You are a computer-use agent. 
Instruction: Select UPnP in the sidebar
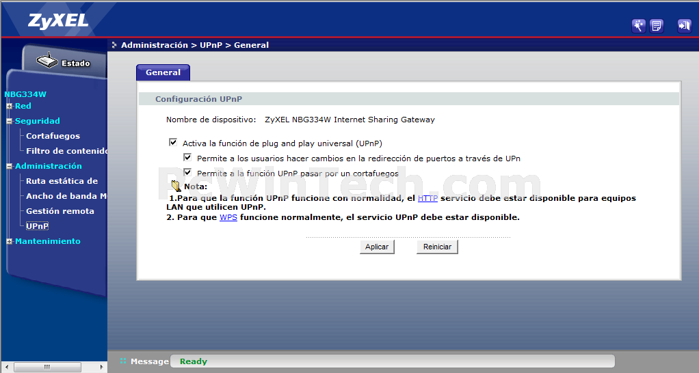pos(37,226)
